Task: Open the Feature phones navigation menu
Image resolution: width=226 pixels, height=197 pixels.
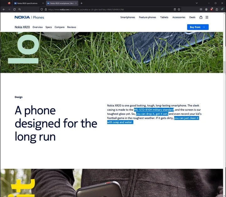Action: [148, 17]
